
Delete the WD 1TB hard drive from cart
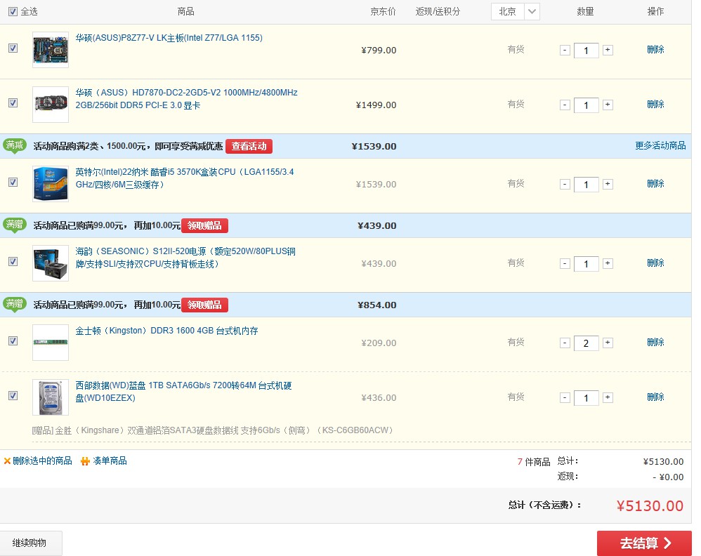[x=655, y=397]
